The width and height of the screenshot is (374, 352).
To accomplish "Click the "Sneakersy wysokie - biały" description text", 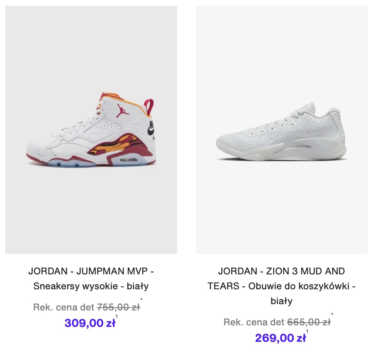I will [91, 286].
